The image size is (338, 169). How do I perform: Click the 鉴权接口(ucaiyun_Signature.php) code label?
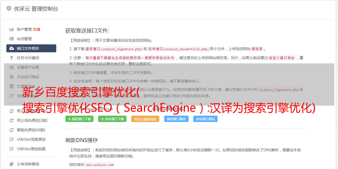114,49
